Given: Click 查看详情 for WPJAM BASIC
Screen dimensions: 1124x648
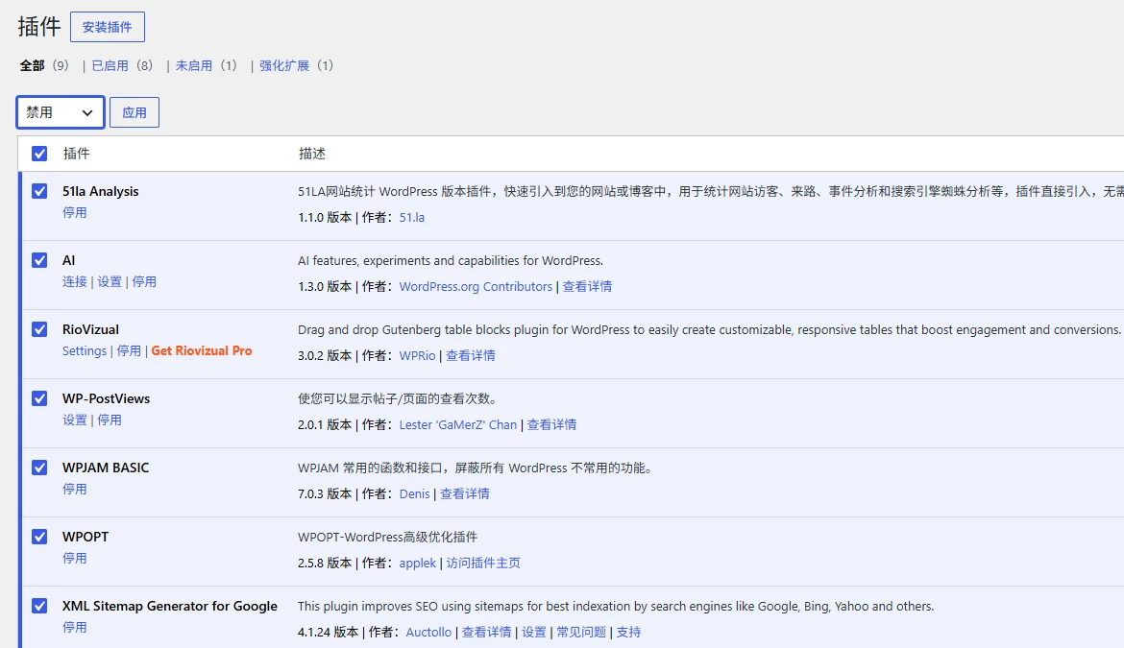Looking at the screenshot, I should (x=465, y=493).
